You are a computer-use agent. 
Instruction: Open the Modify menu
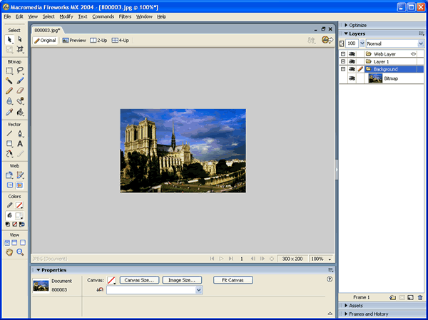coord(66,16)
